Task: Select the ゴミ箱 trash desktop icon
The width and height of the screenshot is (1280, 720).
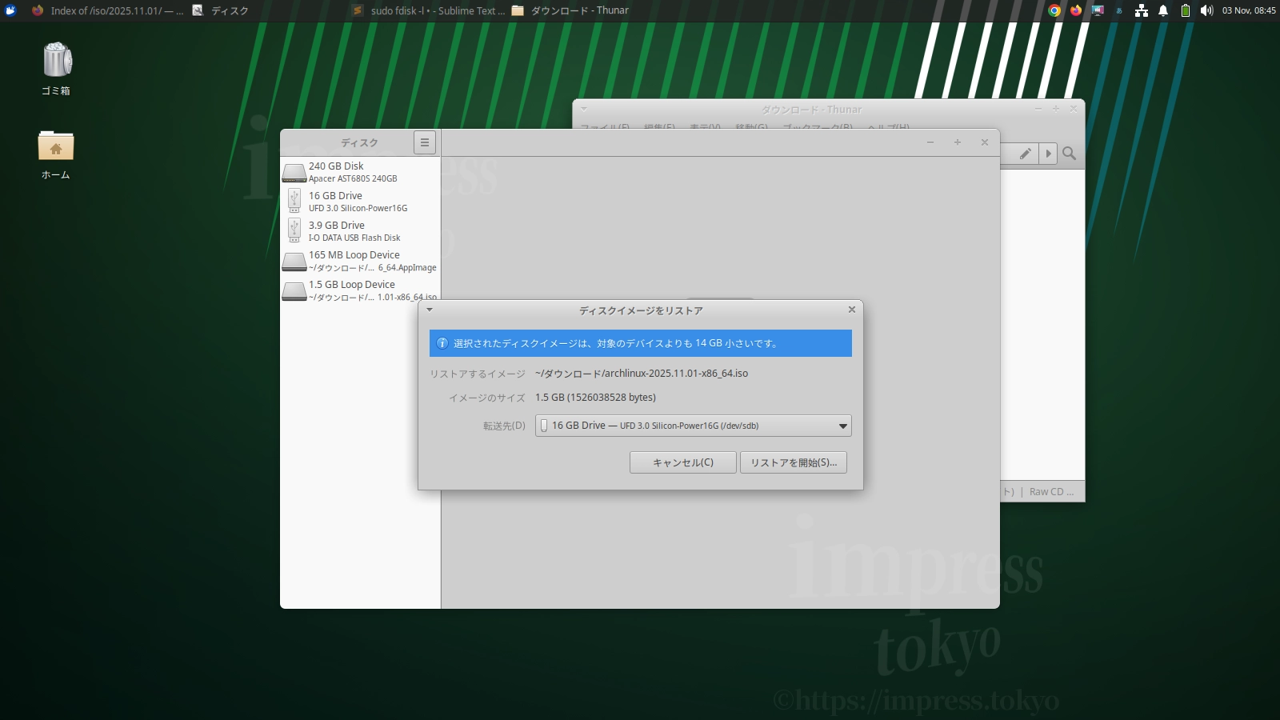Action: 56,69
